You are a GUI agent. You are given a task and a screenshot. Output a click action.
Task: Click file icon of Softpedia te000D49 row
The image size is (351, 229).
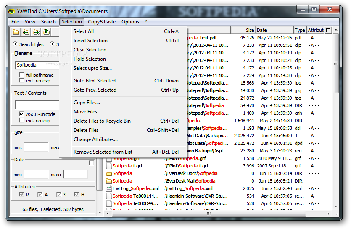pos(109,203)
